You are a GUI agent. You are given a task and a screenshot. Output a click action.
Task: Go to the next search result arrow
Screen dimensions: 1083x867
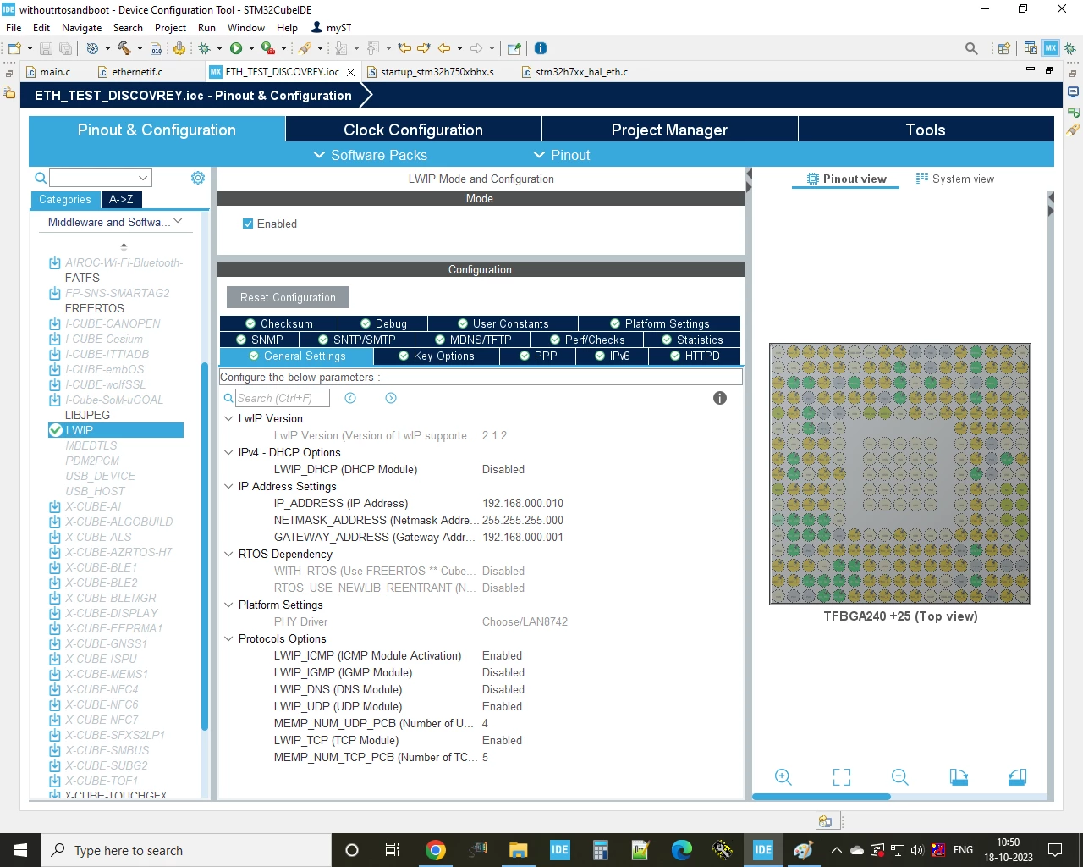(391, 398)
